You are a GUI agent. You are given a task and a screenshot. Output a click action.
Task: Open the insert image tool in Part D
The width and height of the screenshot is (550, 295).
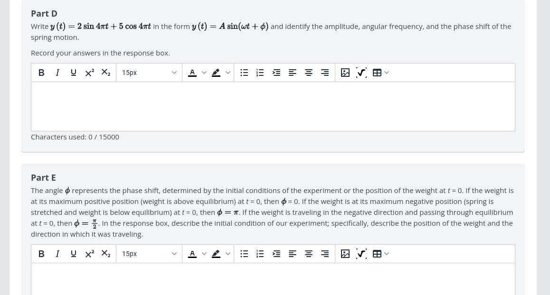click(345, 73)
